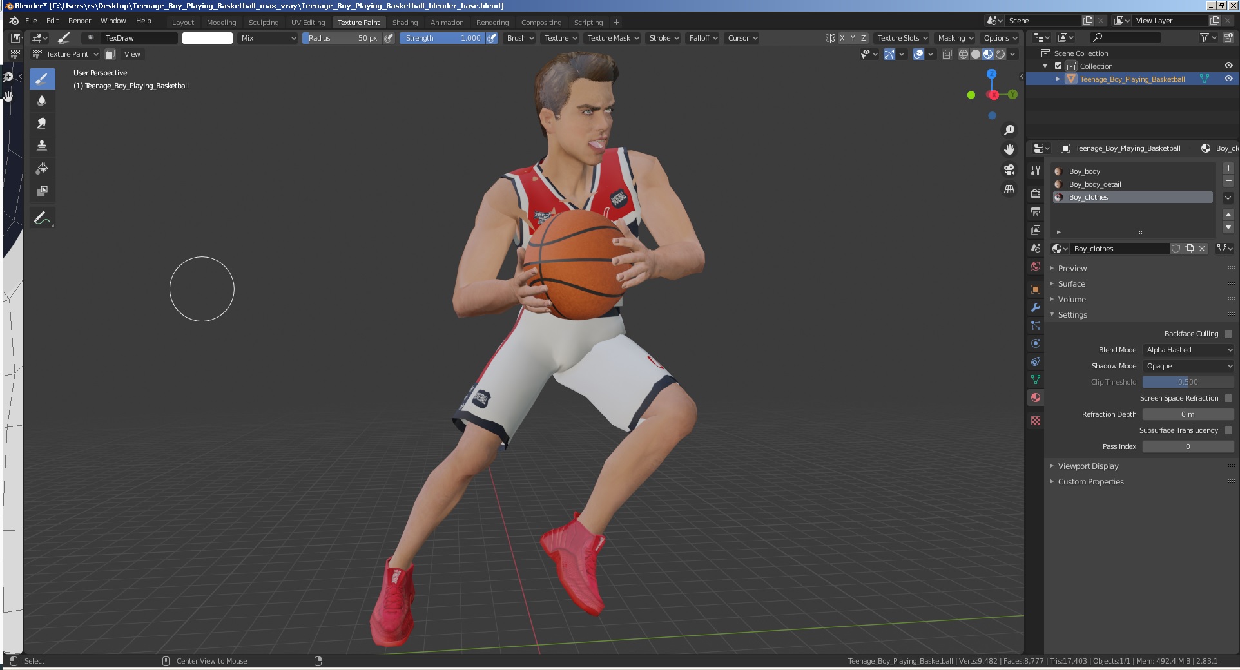
Task: Open the Particles properties tab
Action: (x=1036, y=325)
